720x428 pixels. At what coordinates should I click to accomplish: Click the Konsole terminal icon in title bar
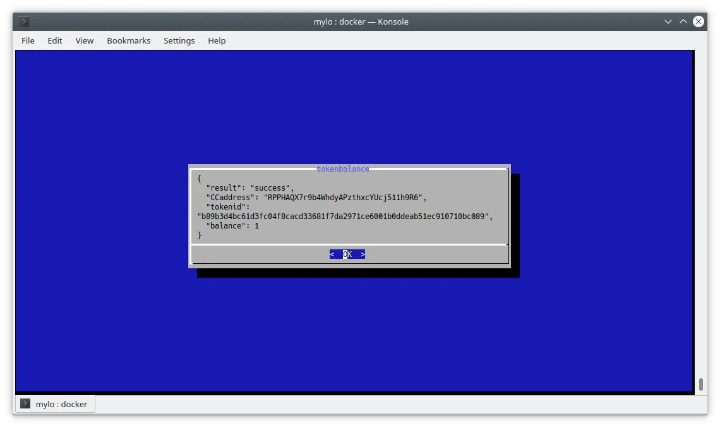[24, 21]
